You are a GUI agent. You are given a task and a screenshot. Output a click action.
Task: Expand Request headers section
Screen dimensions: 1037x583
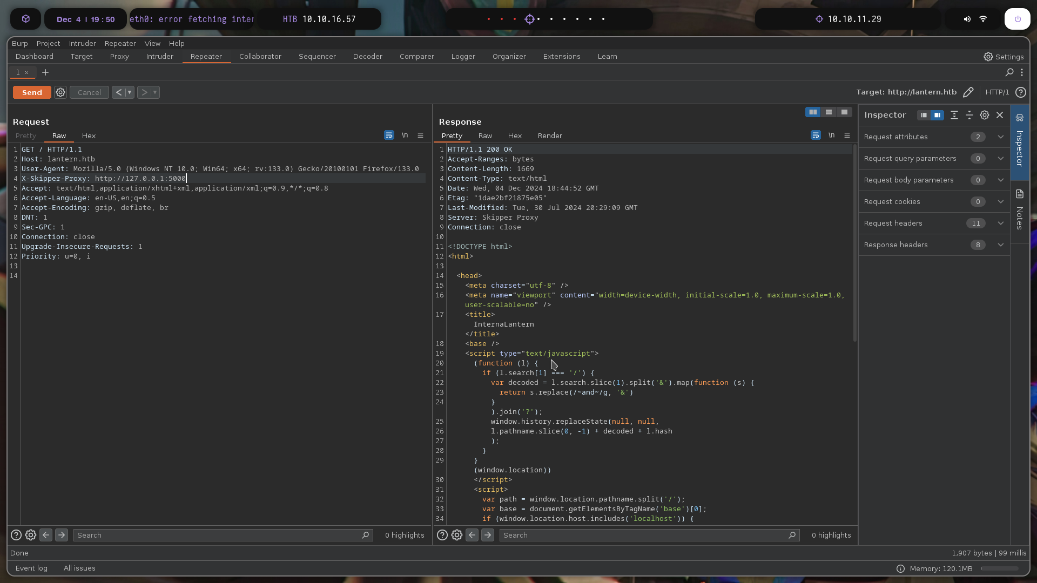(x=934, y=223)
